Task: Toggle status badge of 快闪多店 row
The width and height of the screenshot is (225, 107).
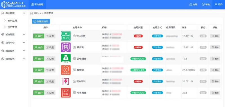Action: [203, 36]
